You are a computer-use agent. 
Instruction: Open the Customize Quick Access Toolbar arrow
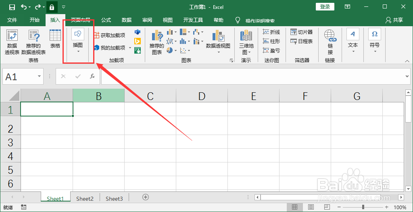click(x=63, y=7)
